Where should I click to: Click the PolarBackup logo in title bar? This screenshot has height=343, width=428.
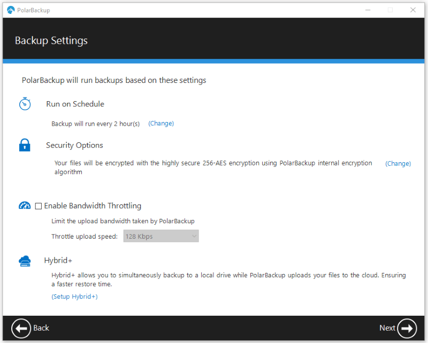point(11,10)
